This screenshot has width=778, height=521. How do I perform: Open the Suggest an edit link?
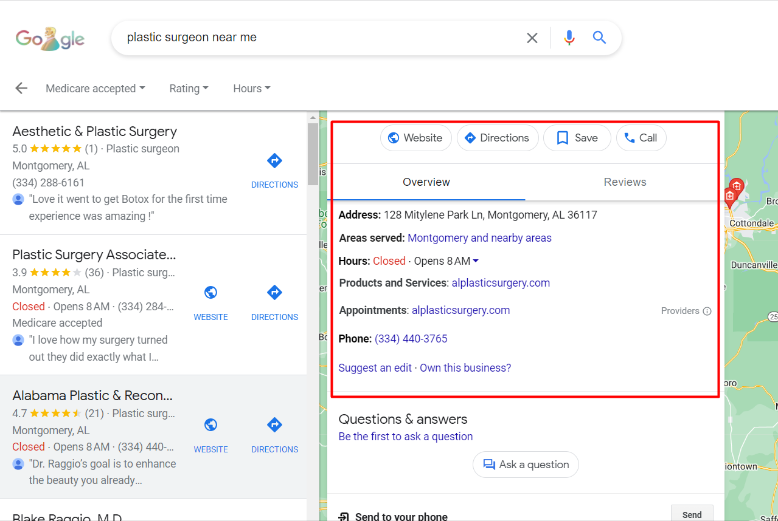point(375,368)
